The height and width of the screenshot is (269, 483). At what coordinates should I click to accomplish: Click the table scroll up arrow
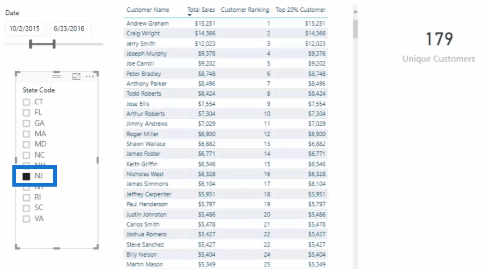pyautogui.click(x=355, y=12)
